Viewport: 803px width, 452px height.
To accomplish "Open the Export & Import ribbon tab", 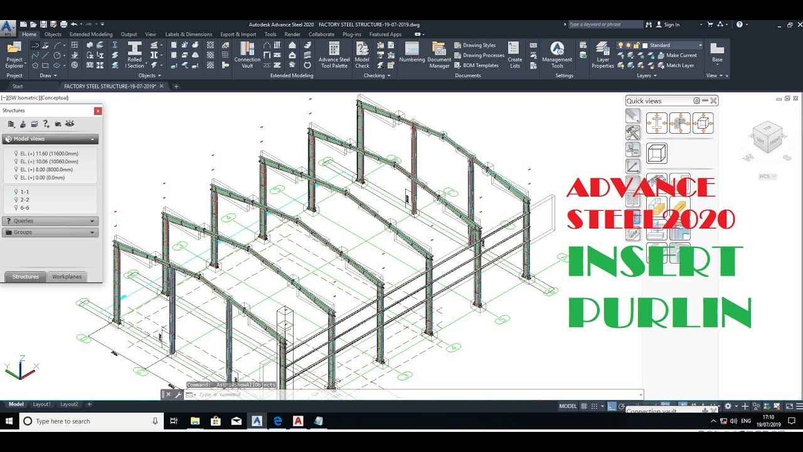I will click(238, 35).
